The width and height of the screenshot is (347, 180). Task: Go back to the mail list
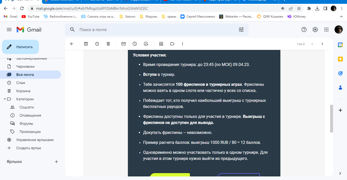point(72,44)
